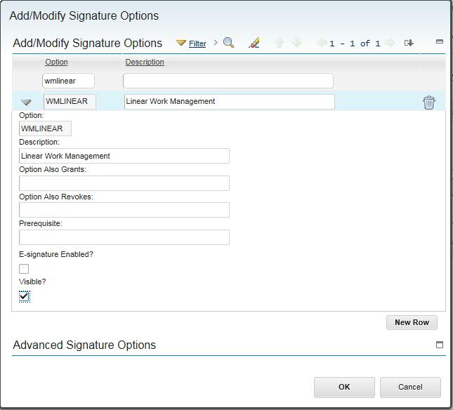Expand the Advanced Signature Options section
This screenshot has height=410, width=453.
click(440, 345)
